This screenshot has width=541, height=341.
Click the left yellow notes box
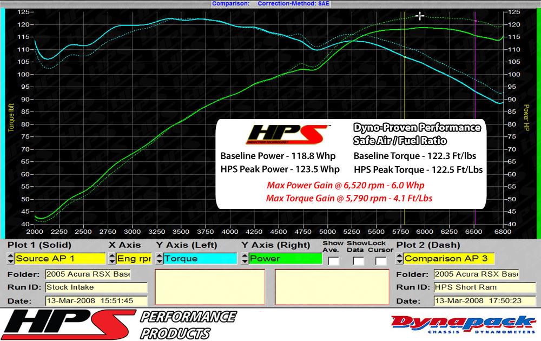tap(209, 288)
